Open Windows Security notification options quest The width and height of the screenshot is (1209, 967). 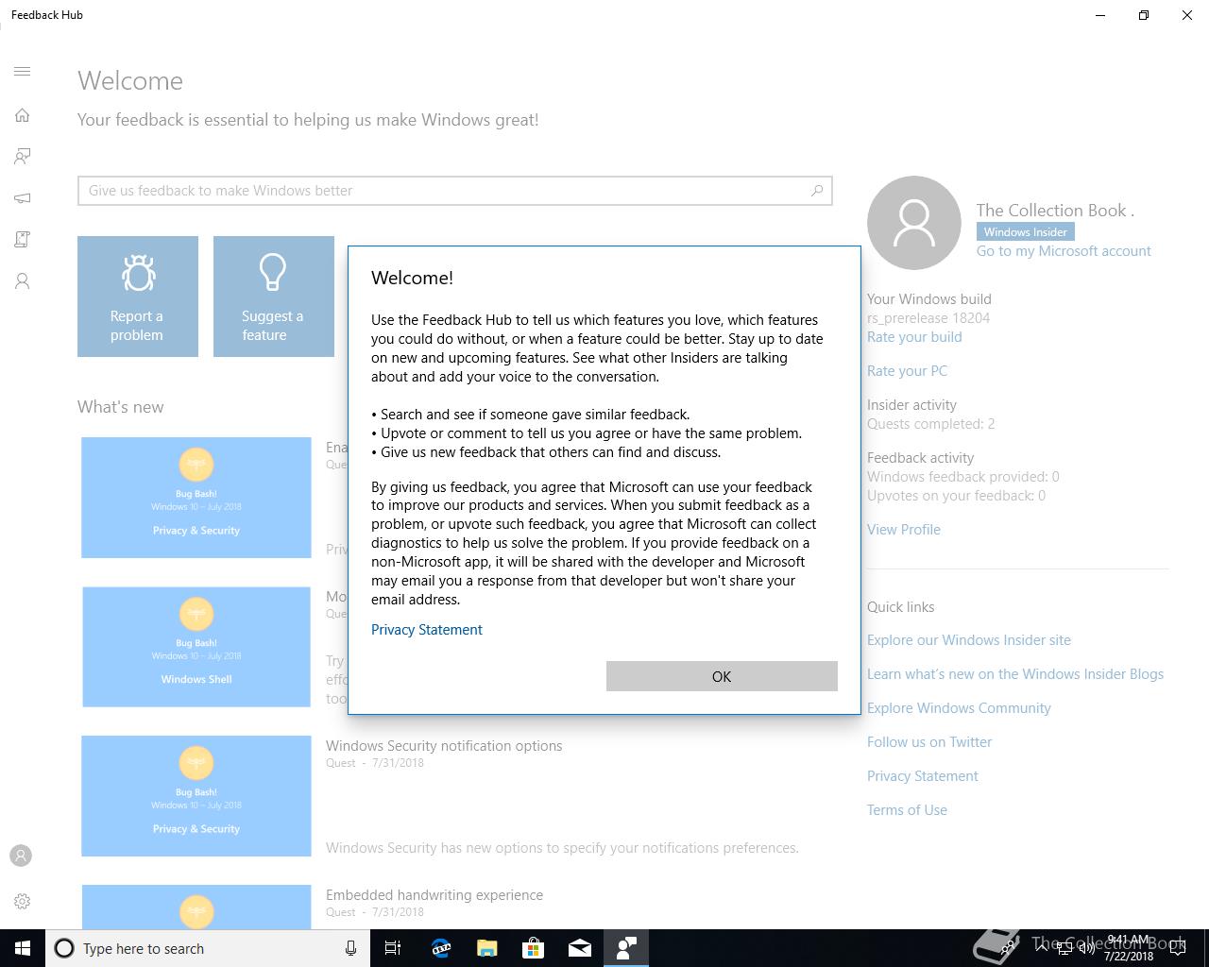444,746
